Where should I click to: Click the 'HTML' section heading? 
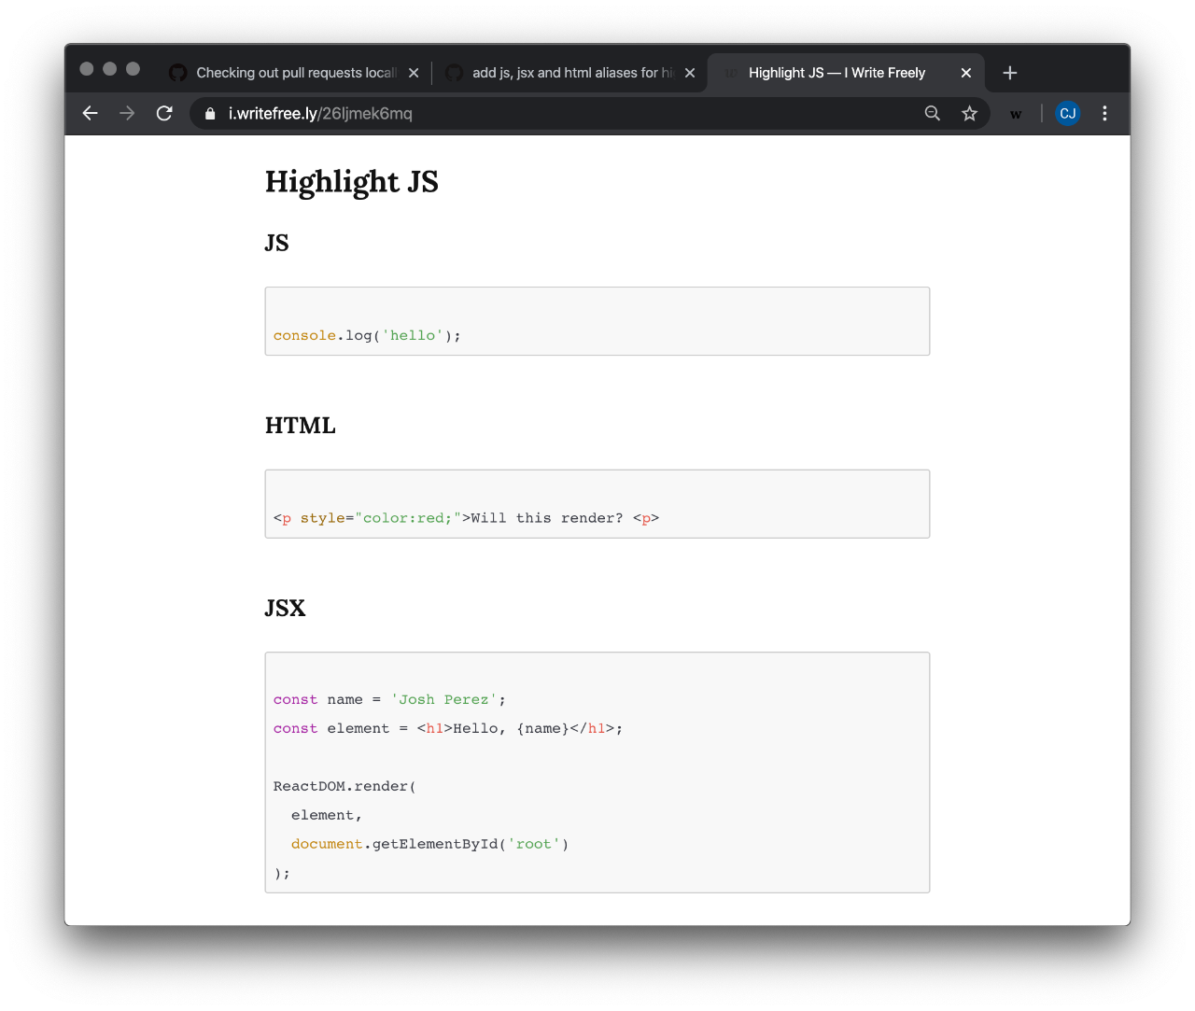point(301,426)
